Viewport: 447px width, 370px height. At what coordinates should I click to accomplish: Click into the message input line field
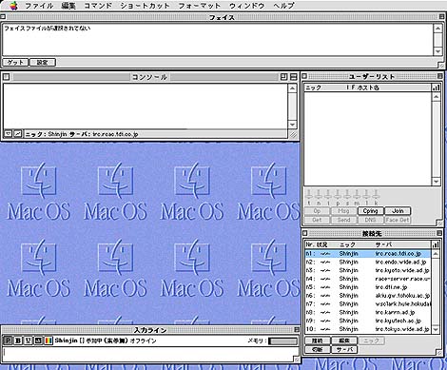pos(150,352)
